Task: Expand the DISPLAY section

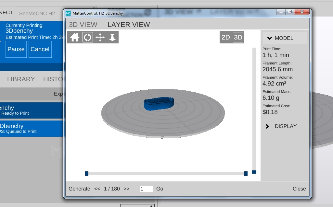Action: (x=285, y=126)
